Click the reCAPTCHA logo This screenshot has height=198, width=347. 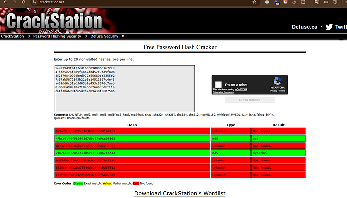pyautogui.click(x=277, y=81)
